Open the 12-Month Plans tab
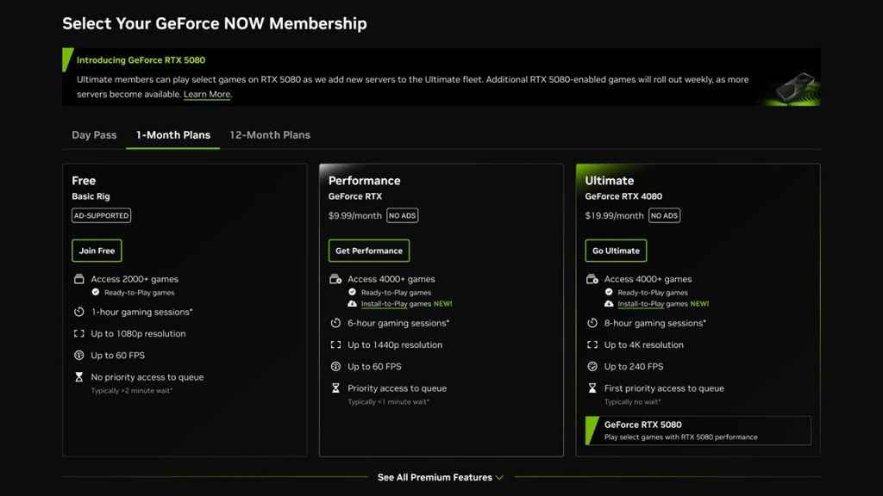The height and width of the screenshot is (496, 883). pos(270,135)
